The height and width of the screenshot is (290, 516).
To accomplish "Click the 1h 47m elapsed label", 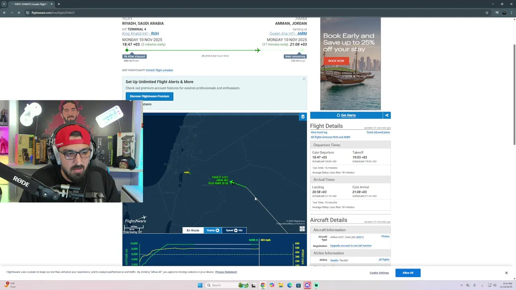I will pyautogui.click(x=134, y=56).
